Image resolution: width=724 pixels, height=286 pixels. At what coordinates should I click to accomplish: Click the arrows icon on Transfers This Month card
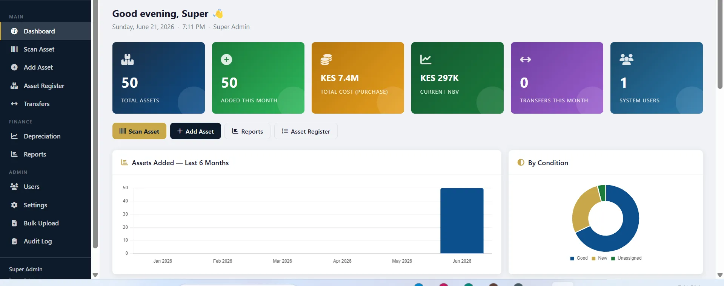click(526, 59)
